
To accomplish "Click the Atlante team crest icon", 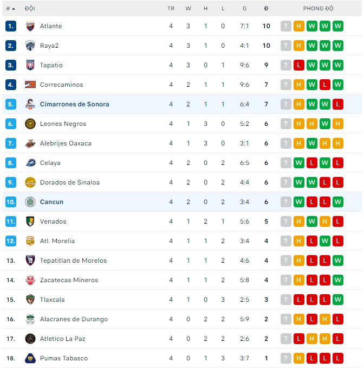I will pos(30,26).
